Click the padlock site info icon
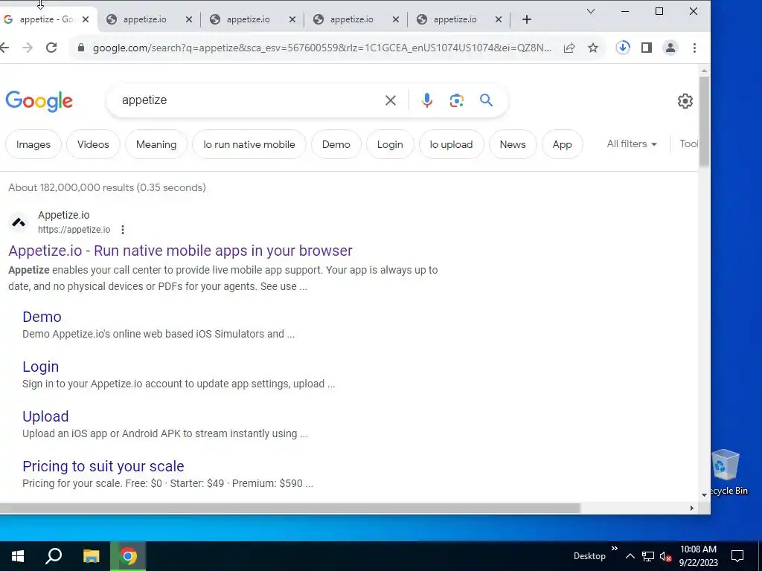 (x=81, y=48)
